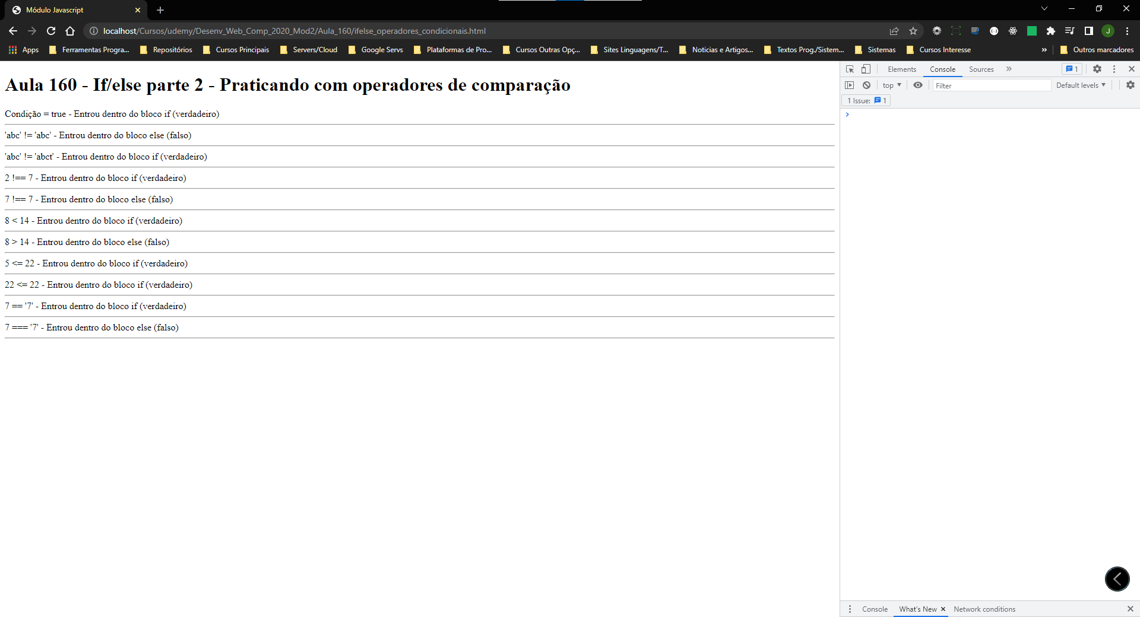This screenshot has width=1140, height=617.
Task: Open the DevTools settings gear
Action: 1097,69
